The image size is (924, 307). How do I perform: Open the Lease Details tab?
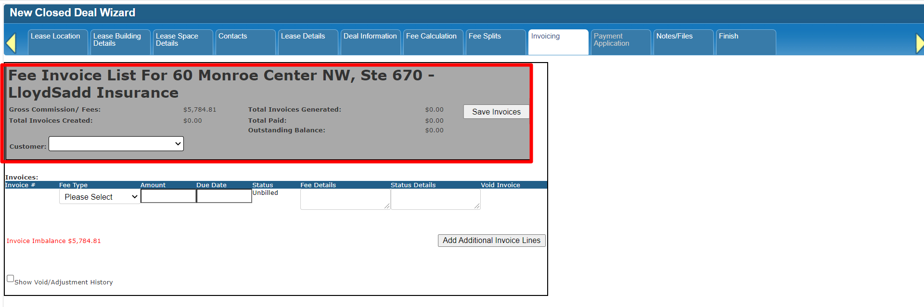pos(308,41)
